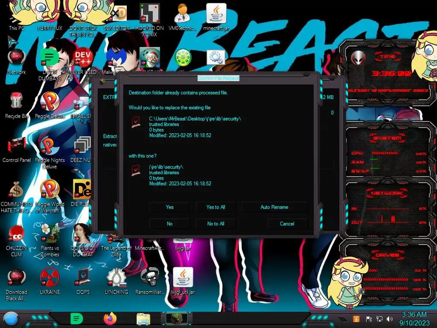Screen dimensions: 437x328
Task: Click the path text C:\Users\MrBeast\Desktop\j\jre\lib\security\
Action: point(195,119)
